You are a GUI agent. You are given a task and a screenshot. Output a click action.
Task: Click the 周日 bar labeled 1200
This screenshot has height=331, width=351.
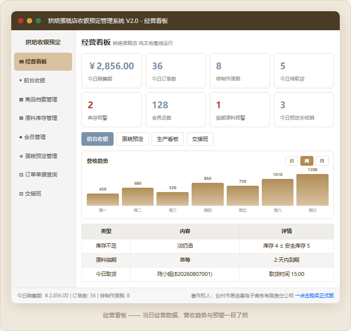[x=312, y=190]
